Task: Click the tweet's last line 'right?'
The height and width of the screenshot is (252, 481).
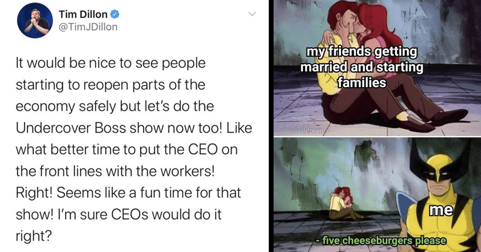Action: (34, 236)
